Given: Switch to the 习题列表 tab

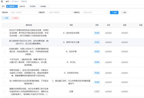Looking at the screenshot, I should tap(12, 6).
